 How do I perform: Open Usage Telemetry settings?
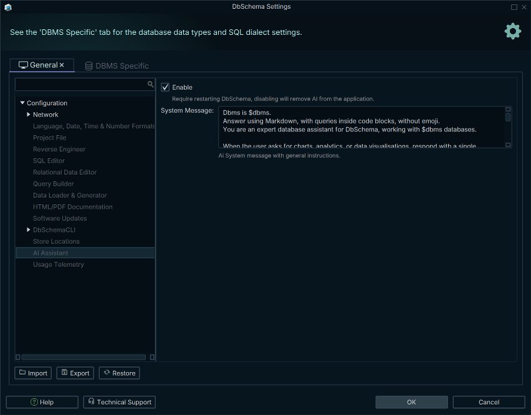tap(58, 264)
